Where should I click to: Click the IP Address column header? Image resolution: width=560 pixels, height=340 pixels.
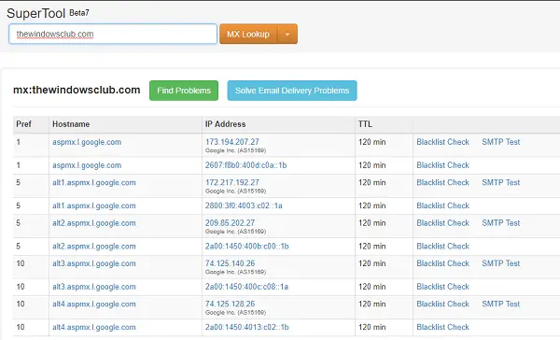click(x=225, y=124)
